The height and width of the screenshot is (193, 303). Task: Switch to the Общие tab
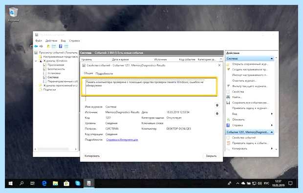coord(88,73)
